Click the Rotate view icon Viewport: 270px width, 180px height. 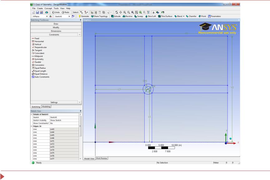[x=117, y=12]
